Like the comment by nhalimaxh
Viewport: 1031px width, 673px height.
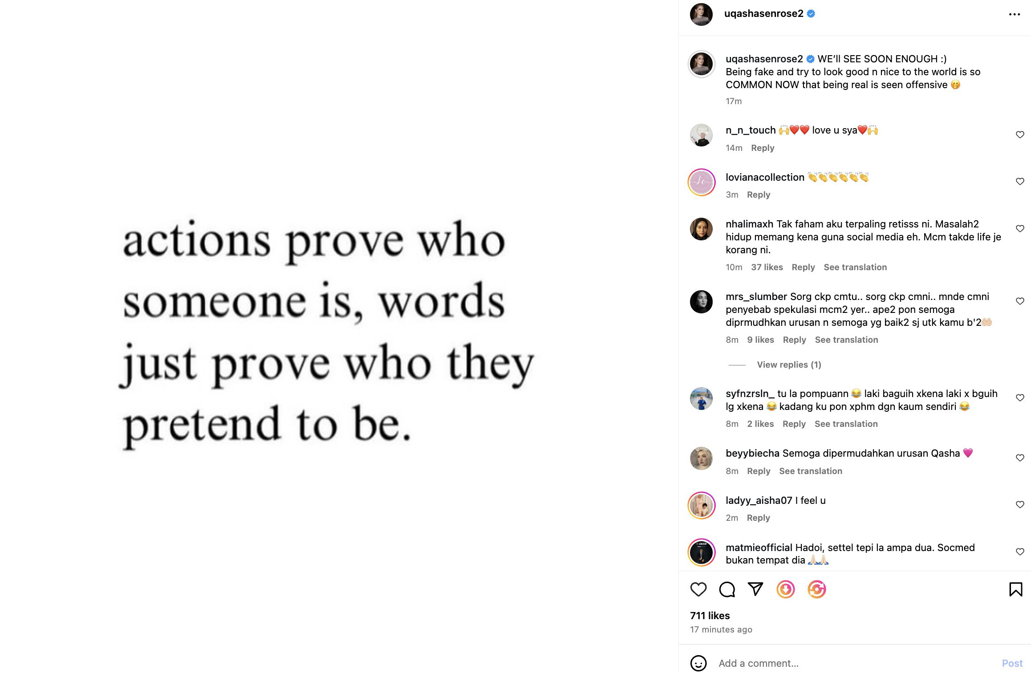click(1020, 229)
